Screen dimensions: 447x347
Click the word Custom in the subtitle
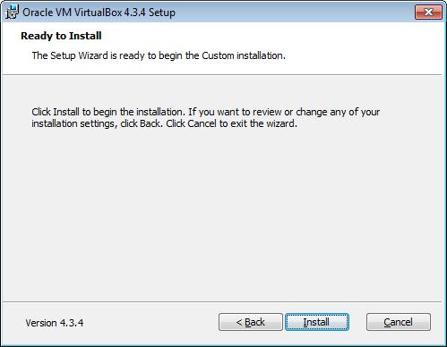(x=218, y=55)
